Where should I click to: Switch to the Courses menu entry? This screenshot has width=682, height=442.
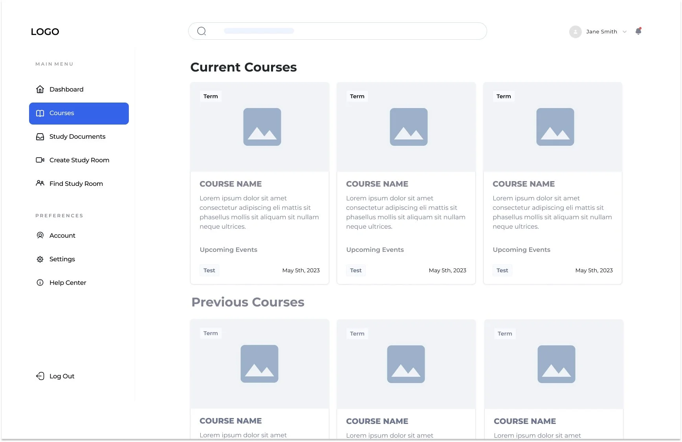62,113
